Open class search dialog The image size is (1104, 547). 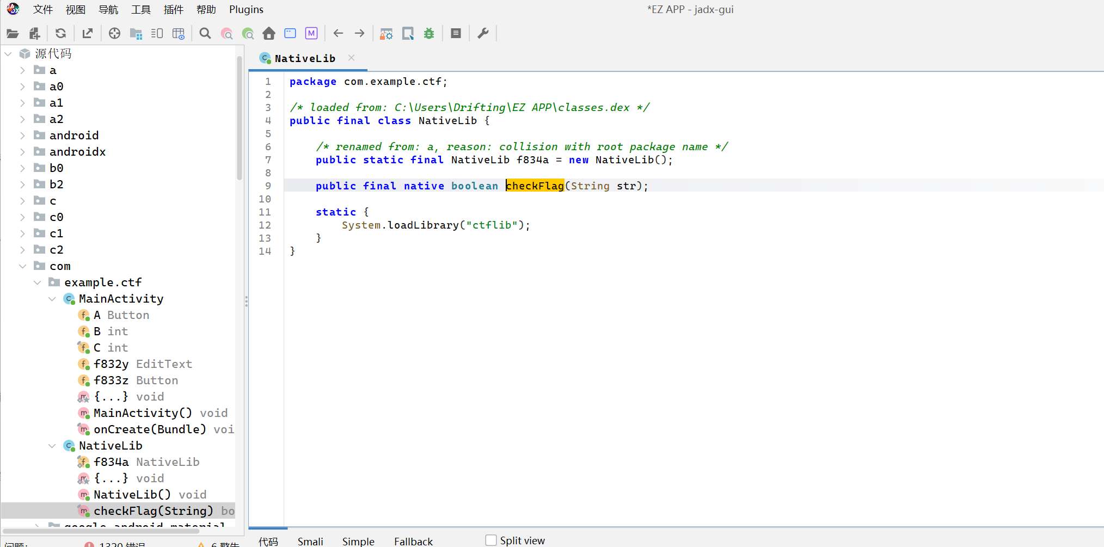pyautogui.click(x=227, y=33)
